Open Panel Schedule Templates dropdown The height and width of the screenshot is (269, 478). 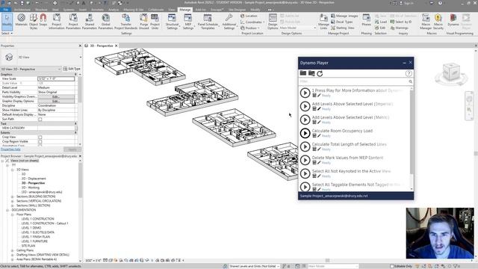pyautogui.click(x=208, y=22)
